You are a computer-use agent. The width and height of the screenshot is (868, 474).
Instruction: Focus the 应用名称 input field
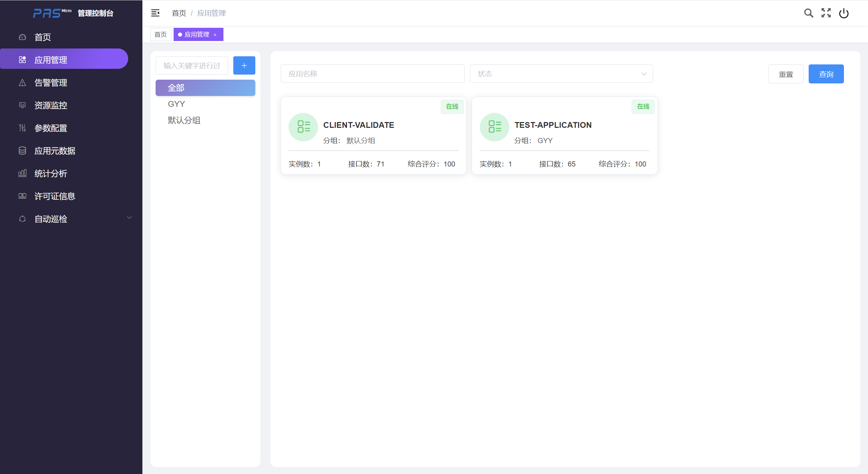tap(372, 74)
